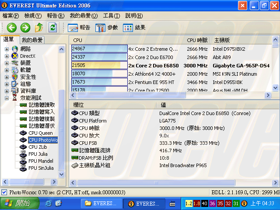Click the CPU 時脈 column header
Image resolution: width=280 pixels, height=210 pixels.
tap(197, 40)
